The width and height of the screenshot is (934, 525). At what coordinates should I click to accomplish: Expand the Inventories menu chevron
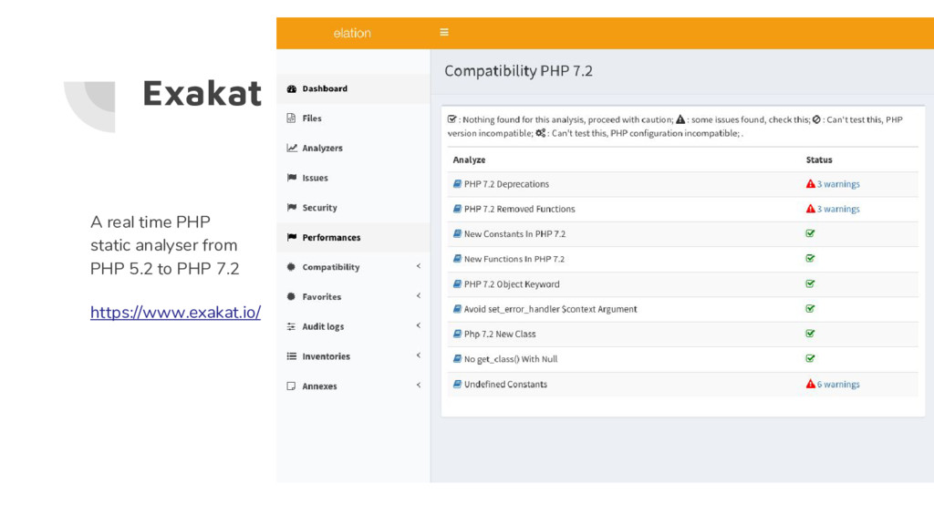pos(418,355)
